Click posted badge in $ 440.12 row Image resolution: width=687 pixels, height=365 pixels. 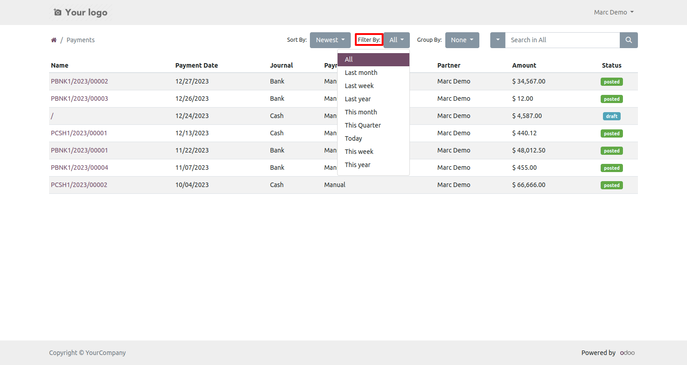coord(612,133)
